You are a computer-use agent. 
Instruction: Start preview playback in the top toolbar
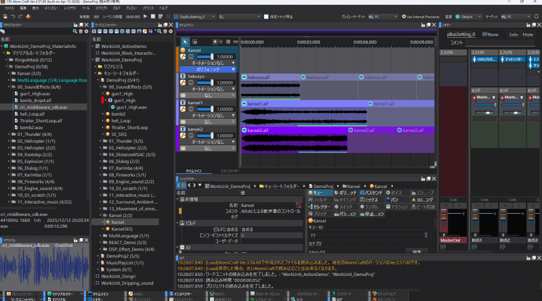coord(145,16)
